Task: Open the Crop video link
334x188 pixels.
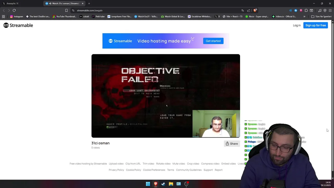Action: tap(193, 164)
